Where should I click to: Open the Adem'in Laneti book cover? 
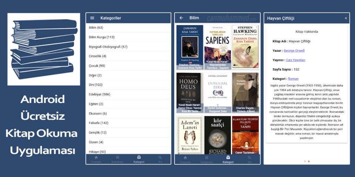coord(190,135)
